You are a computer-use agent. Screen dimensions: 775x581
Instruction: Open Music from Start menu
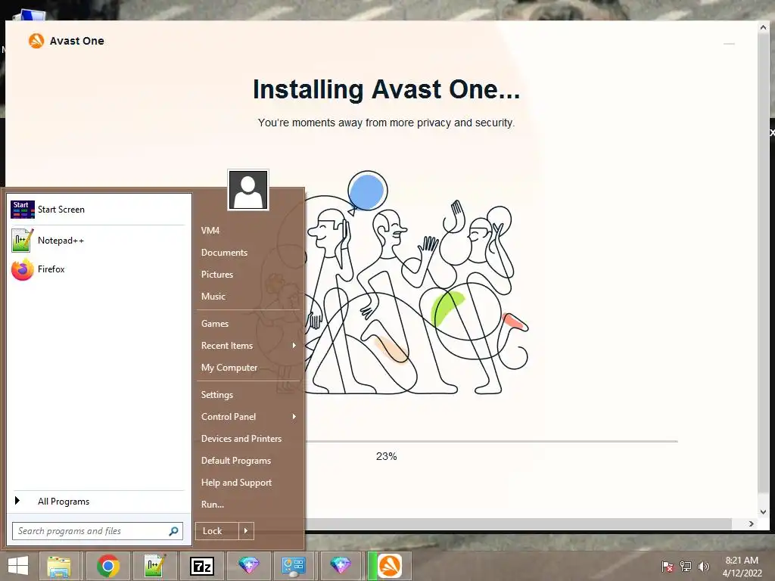[x=213, y=297]
